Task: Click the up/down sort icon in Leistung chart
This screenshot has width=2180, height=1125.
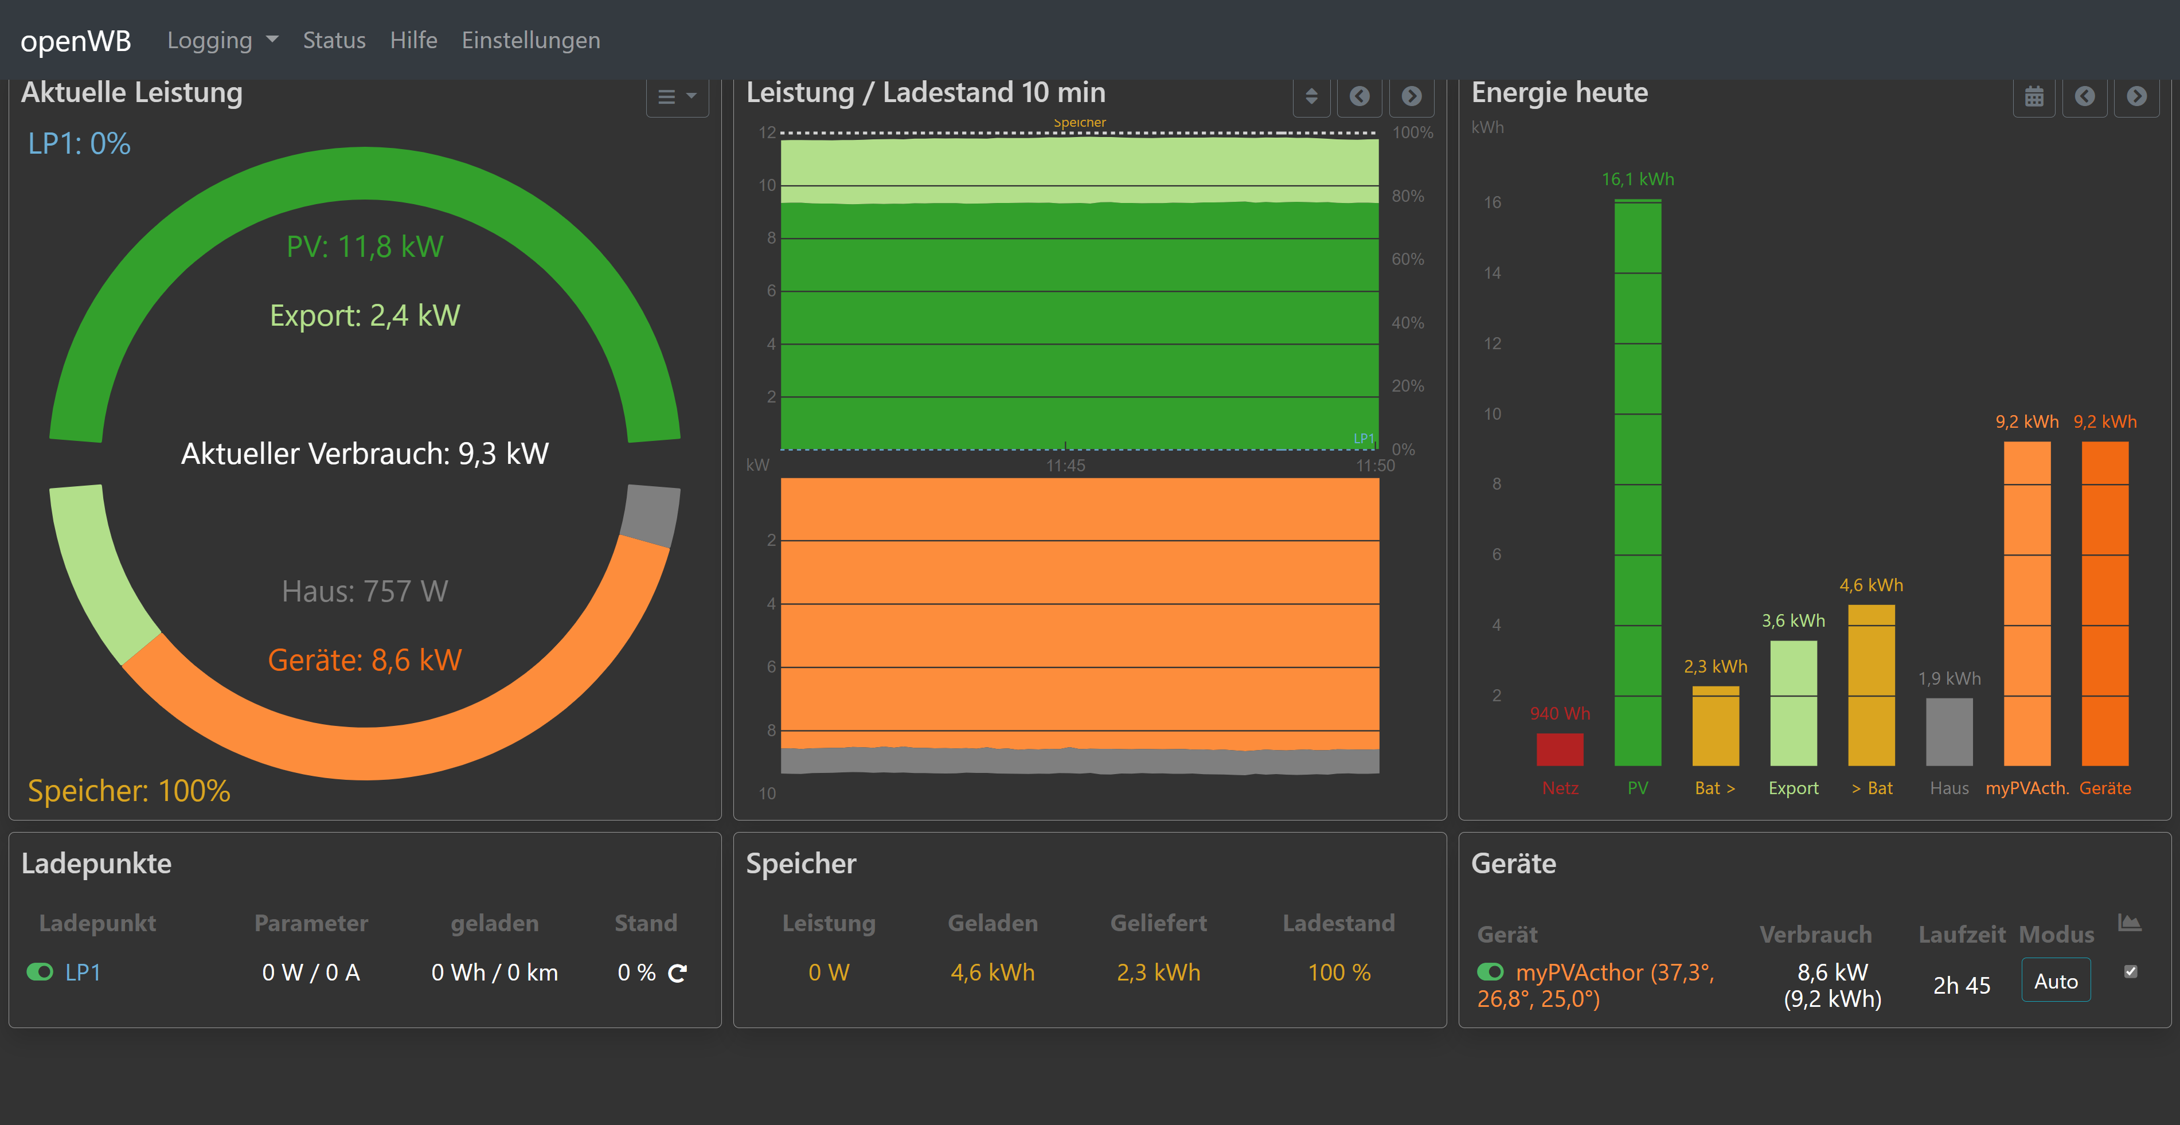Action: [1311, 96]
